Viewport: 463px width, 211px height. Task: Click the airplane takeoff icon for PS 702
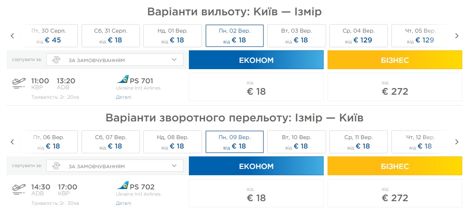point(19,189)
